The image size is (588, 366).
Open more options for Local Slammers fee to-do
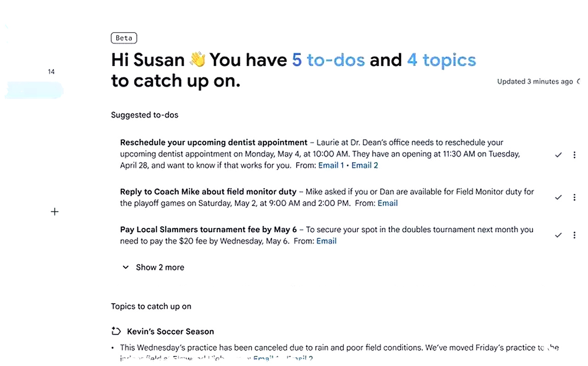[x=574, y=235]
